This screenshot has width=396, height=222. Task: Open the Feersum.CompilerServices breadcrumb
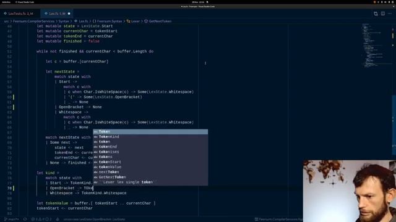tap(33, 21)
